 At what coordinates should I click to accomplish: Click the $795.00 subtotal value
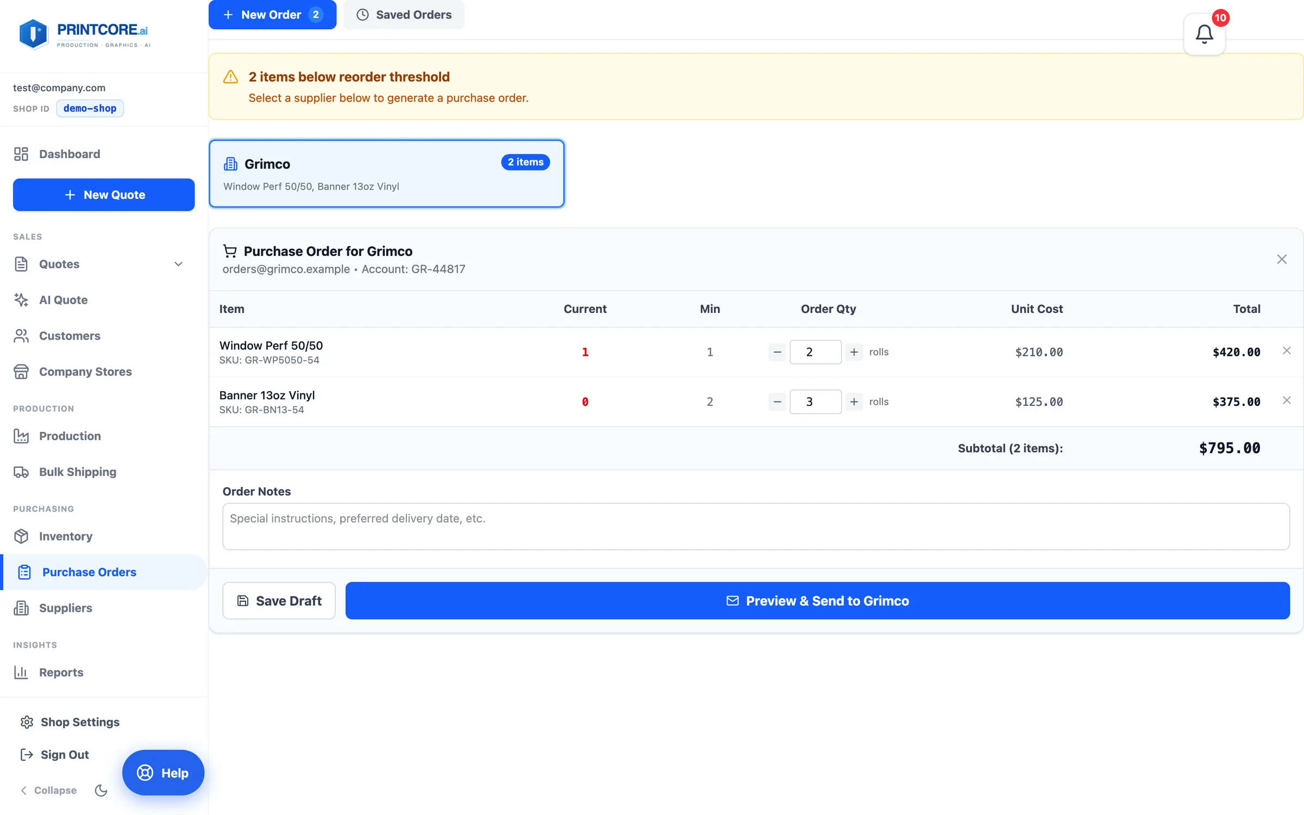coord(1230,448)
